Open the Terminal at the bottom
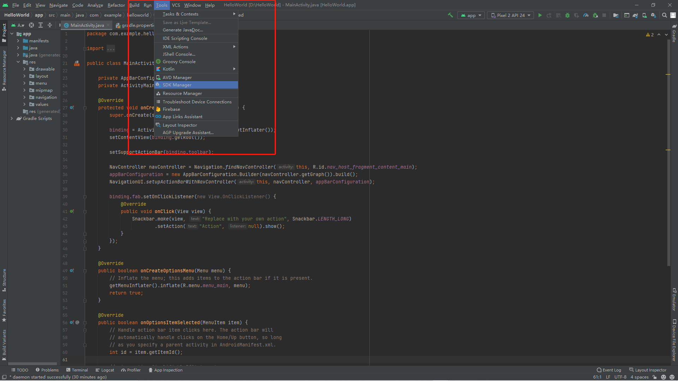Image resolution: width=678 pixels, height=381 pixels. click(79, 370)
